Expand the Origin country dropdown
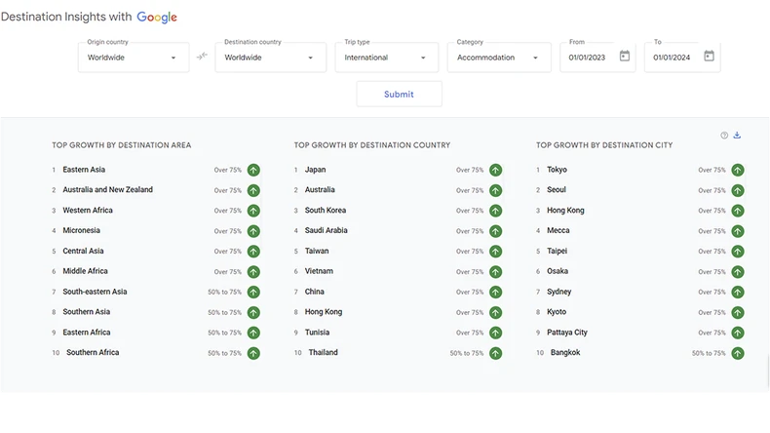 tap(134, 58)
